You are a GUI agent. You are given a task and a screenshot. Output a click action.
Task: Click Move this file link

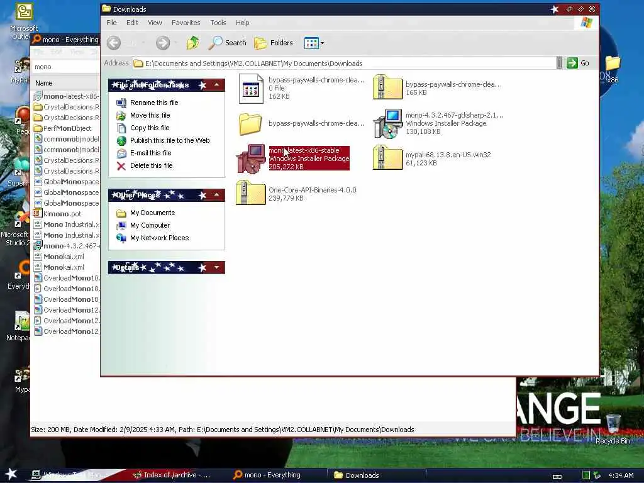[150, 116]
